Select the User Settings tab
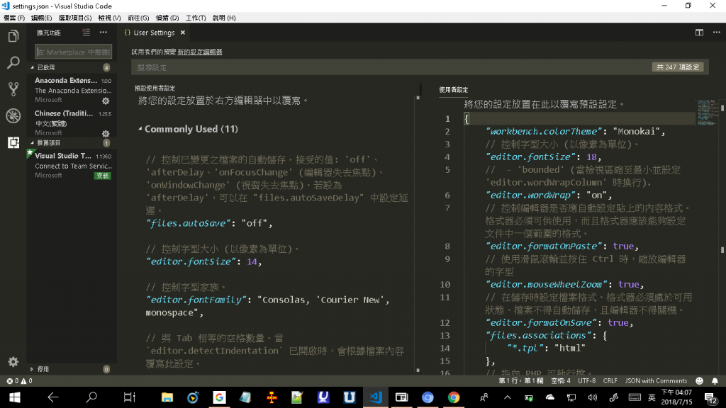726x408 pixels. [154, 33]
